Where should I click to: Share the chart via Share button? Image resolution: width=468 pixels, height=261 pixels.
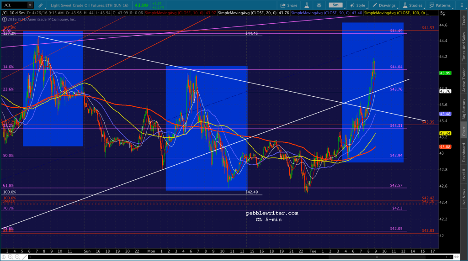(289, 5)
